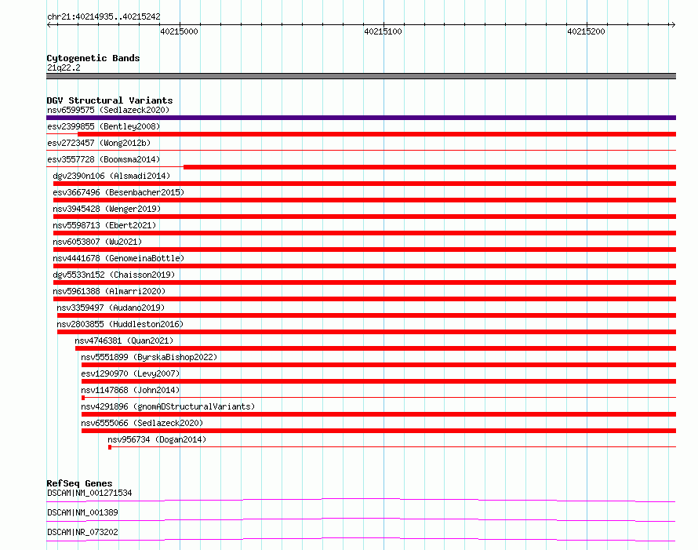698x550 pixels.
Task: Open esv3667496 (Besenbacher2015) variant label
Action: (x=118, y=192)
